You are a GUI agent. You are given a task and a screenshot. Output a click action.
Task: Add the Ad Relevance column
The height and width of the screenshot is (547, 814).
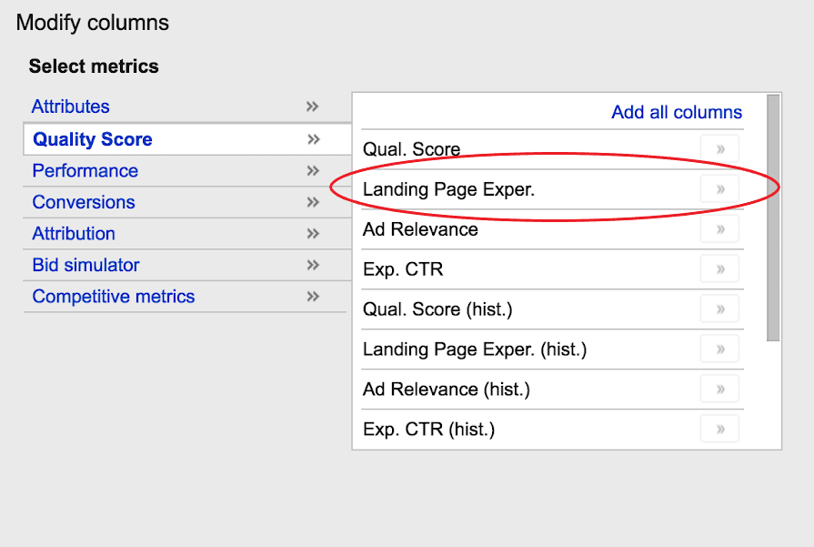[719, 229]
